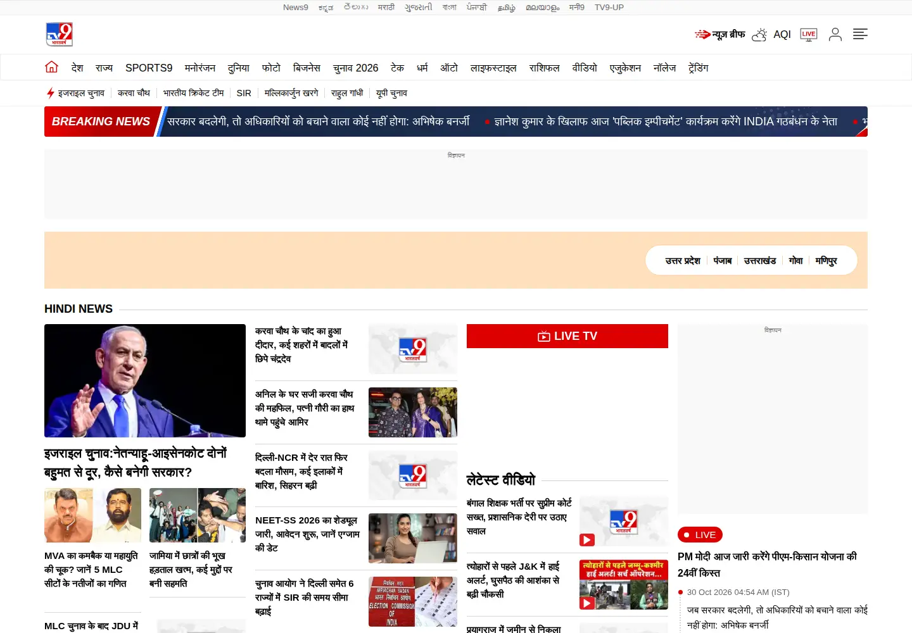Click the अभिषेक बनर्जी breaking news ticker item

319,122
